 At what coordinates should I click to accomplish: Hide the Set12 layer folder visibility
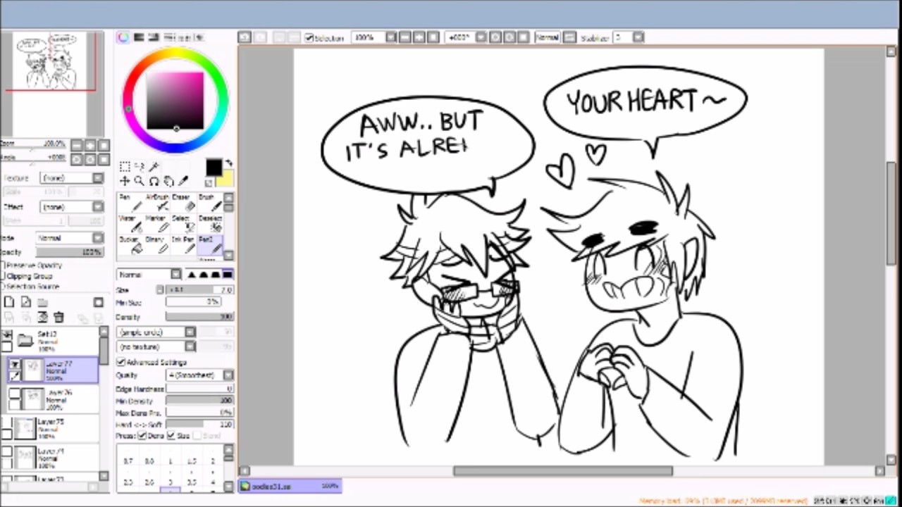(x=7, y=334)
